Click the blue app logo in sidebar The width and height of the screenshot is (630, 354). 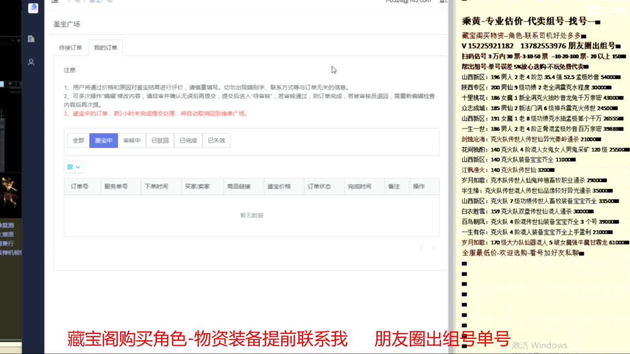[x=33, y=8]
